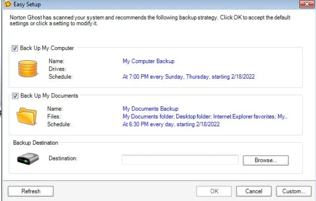Click the OK button
Screen dimensions: 316x201
coord(214,191)
